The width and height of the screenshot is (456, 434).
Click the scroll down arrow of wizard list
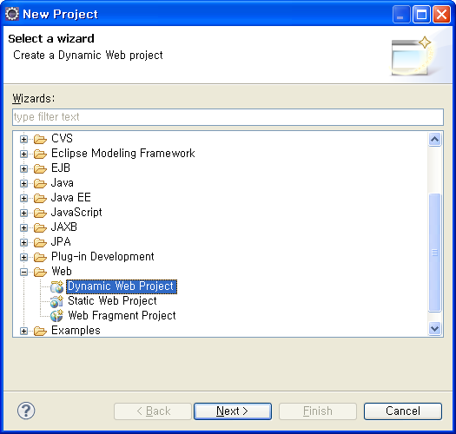(x=434, y=329)
